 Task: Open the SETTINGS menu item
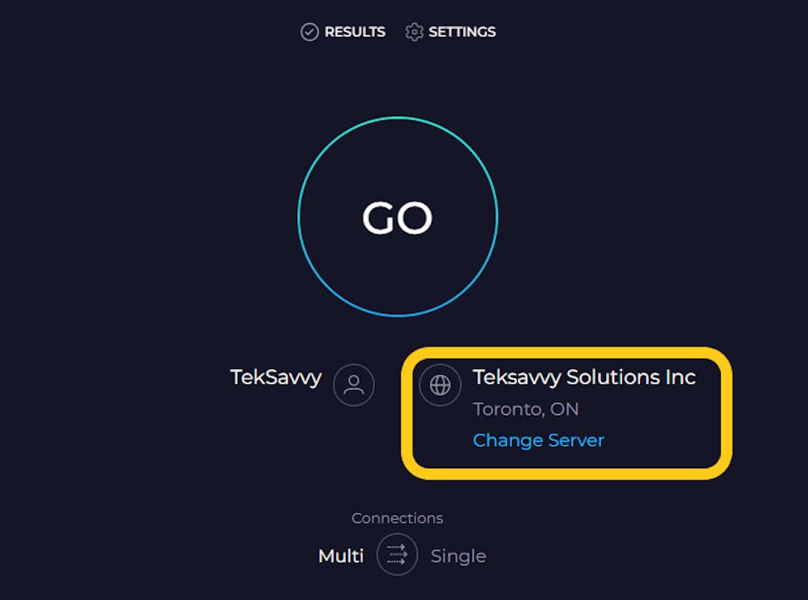(x=461, y=32)
